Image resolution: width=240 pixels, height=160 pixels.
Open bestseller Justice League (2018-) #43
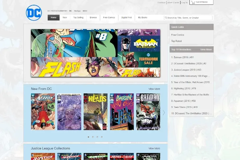pyautogui.click(x=186, y=70)
